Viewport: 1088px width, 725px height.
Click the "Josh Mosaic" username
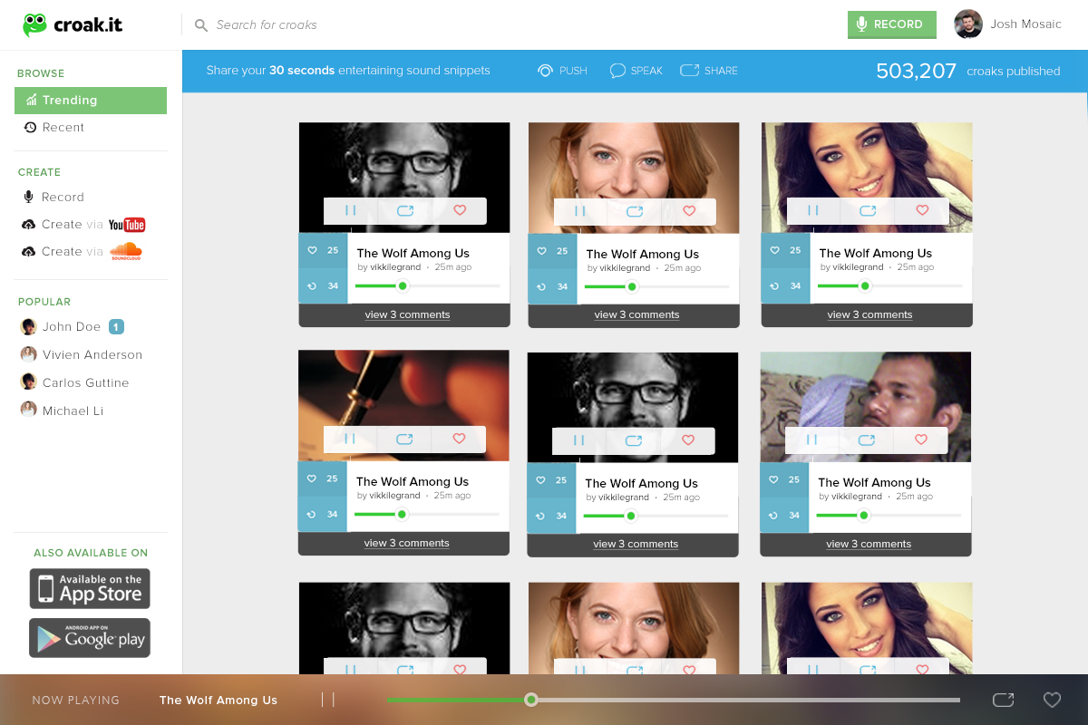coord(1025,24)
